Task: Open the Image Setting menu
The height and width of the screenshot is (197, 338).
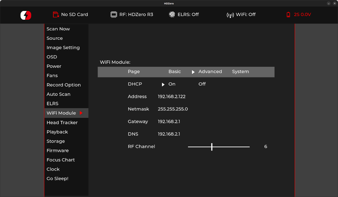Action: pos(63,48)
